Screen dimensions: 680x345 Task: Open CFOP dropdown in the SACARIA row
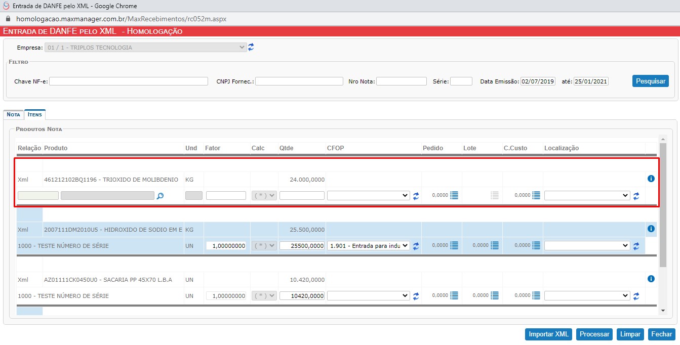369,296
